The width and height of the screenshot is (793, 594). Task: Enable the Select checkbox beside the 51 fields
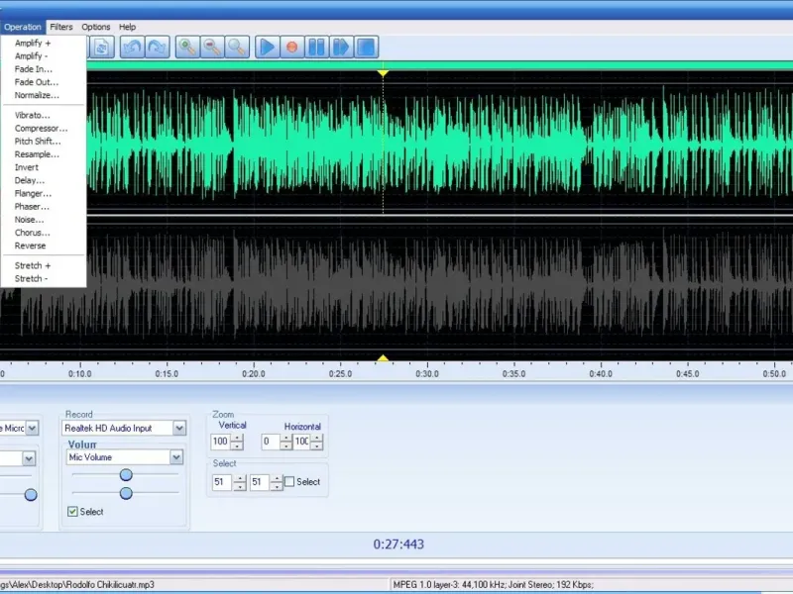point(289,482)
